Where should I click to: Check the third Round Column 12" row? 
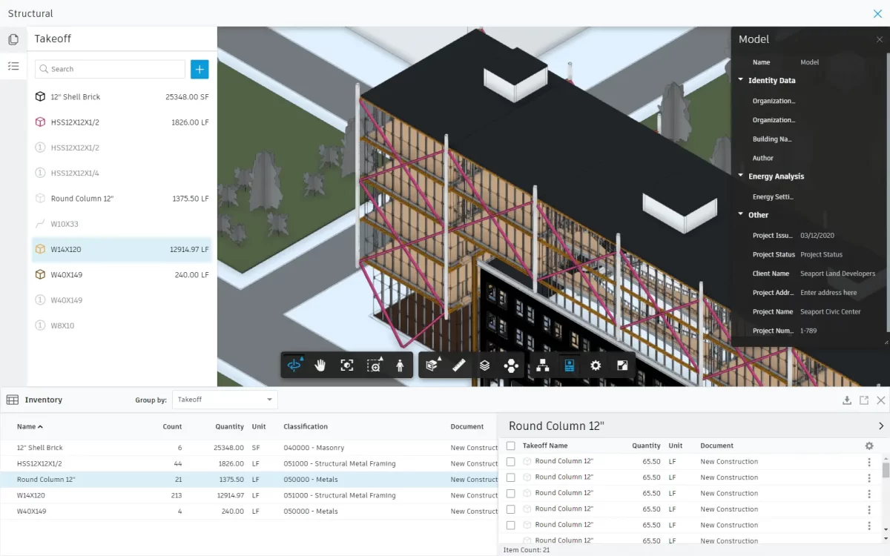click(x=510, y=493)
